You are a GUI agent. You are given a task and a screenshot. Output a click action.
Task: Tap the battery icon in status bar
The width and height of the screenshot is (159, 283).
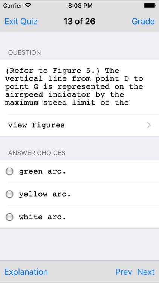pos(150,6)
